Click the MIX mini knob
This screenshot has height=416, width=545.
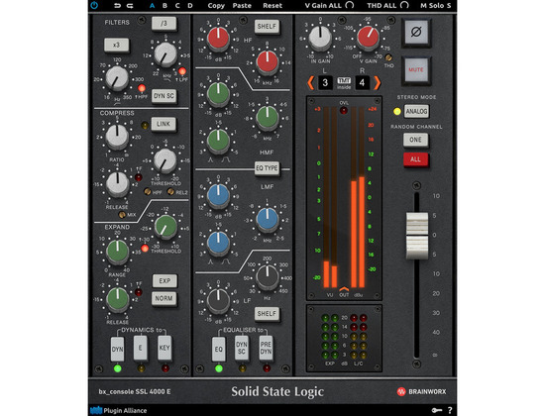point(122,215)
